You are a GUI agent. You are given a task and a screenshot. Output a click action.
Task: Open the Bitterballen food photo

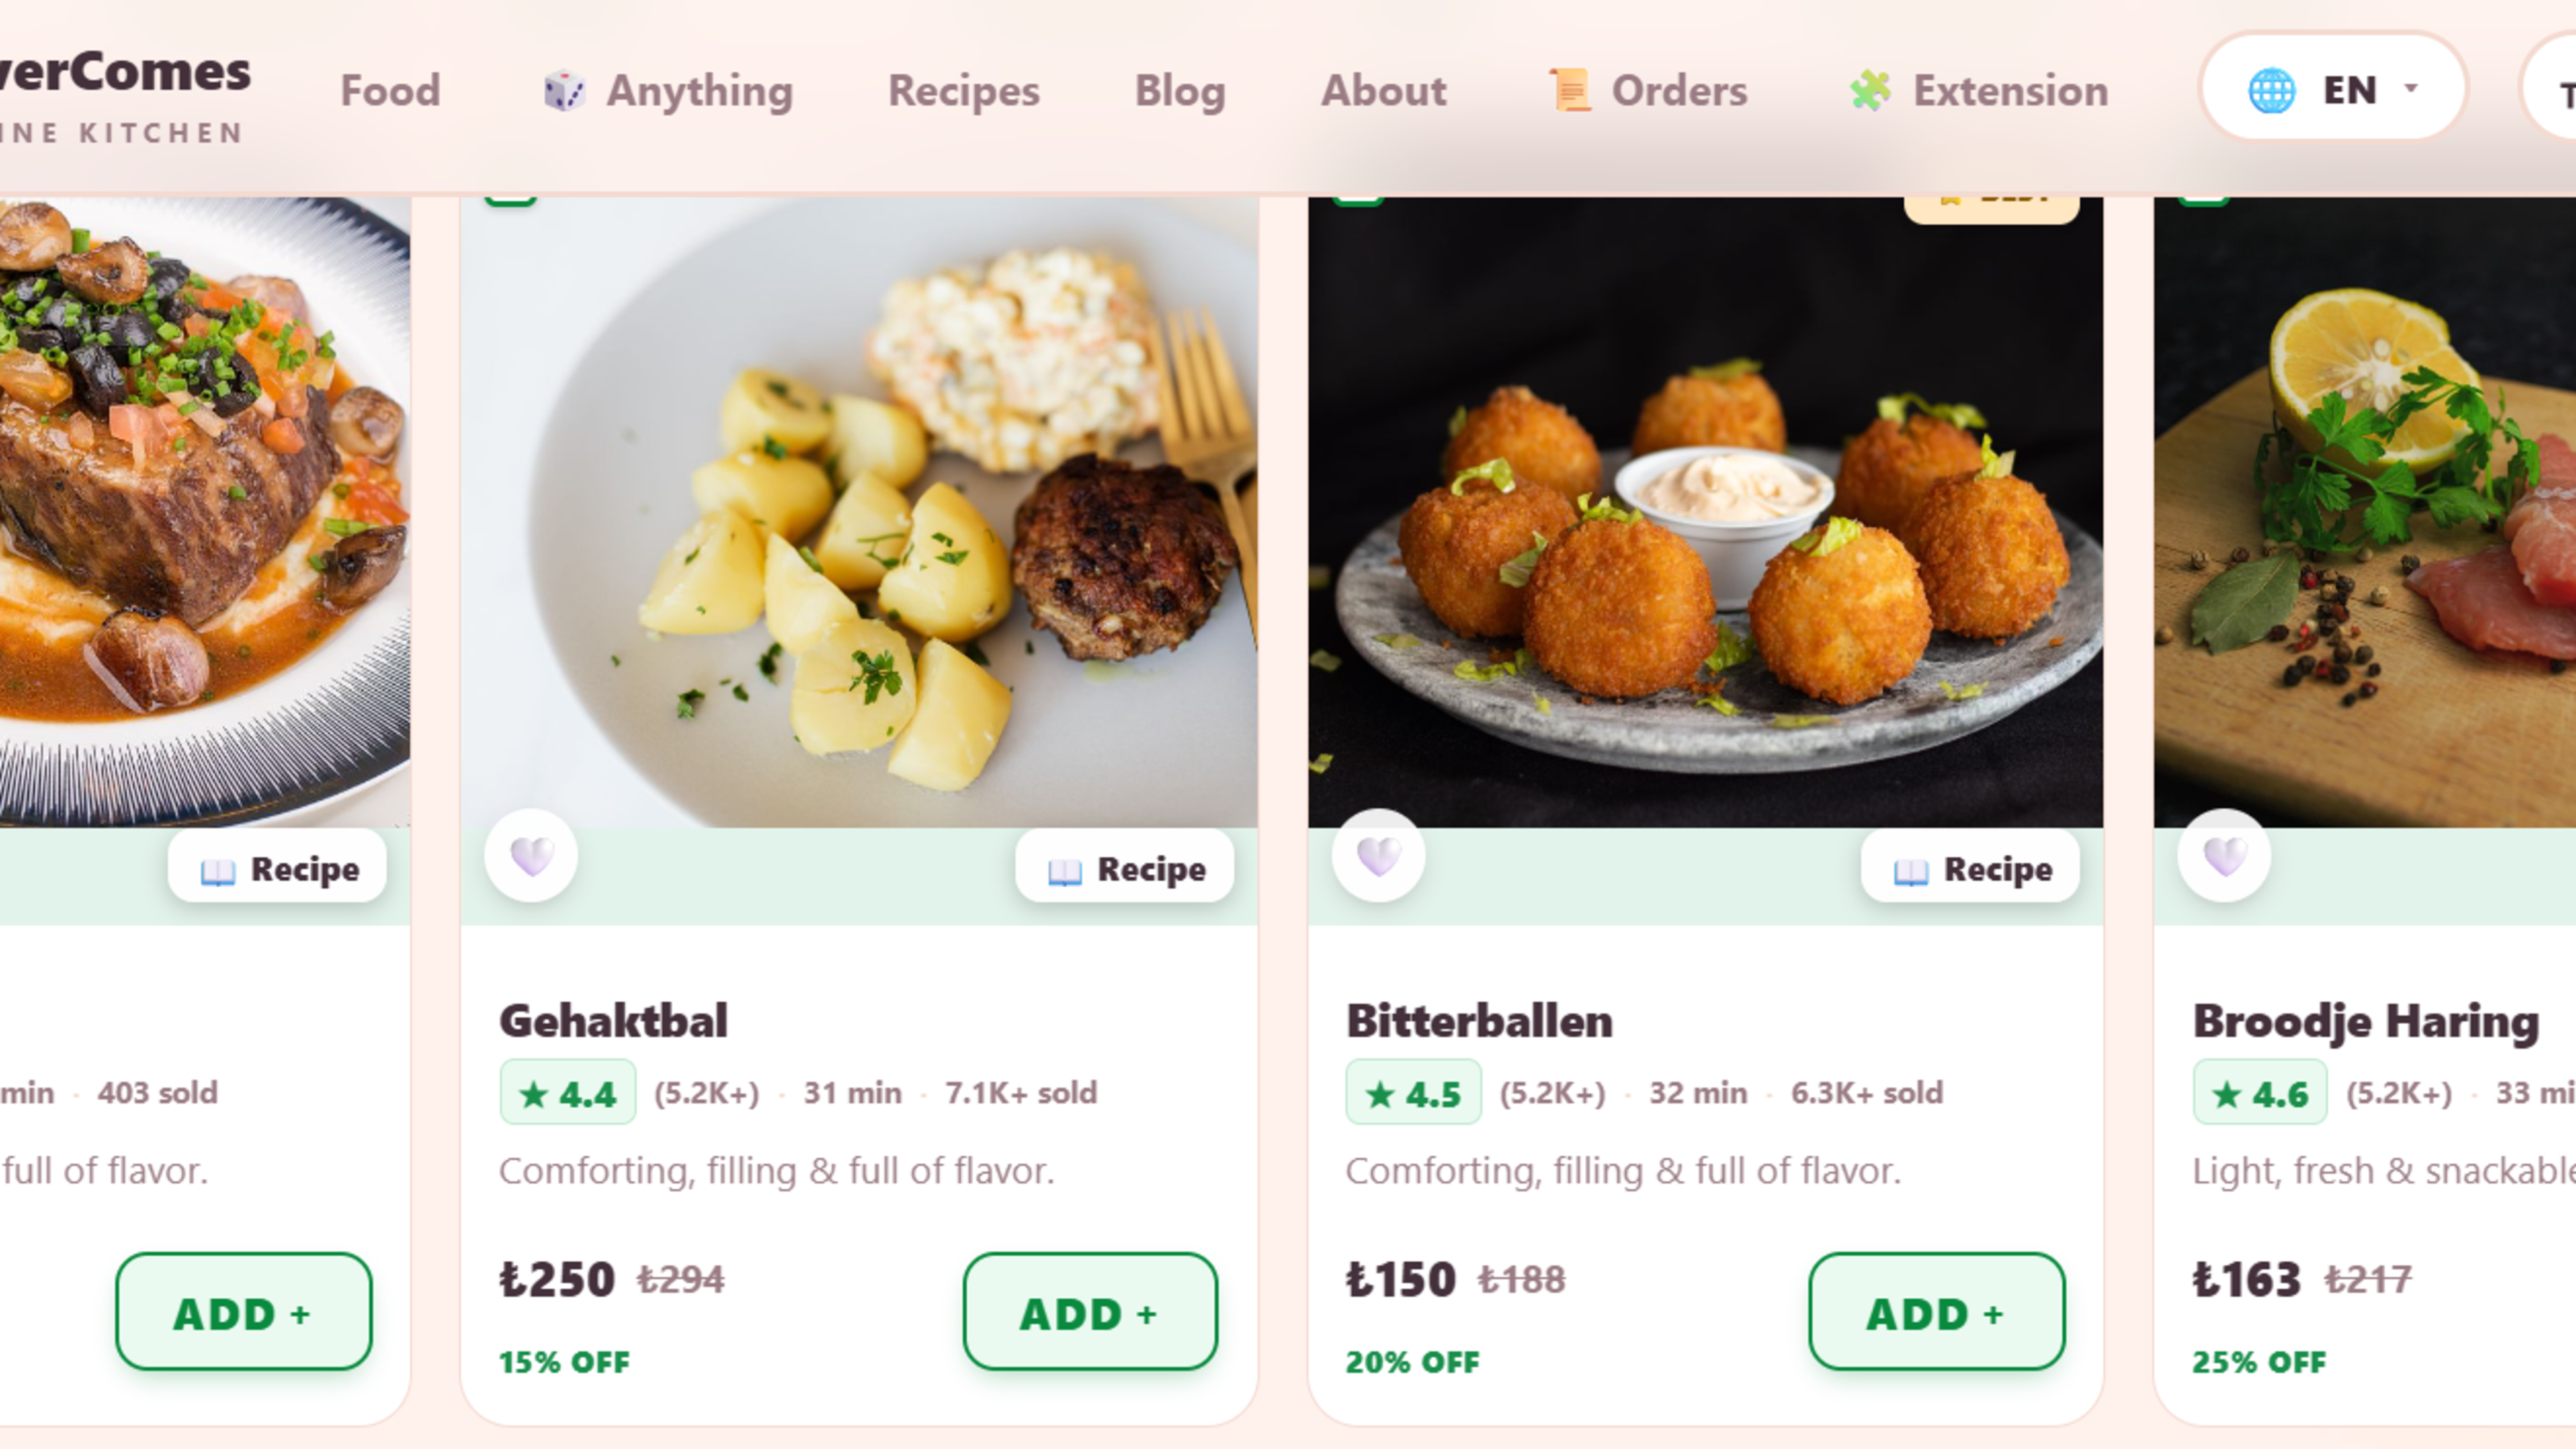tap(1705, 512)
